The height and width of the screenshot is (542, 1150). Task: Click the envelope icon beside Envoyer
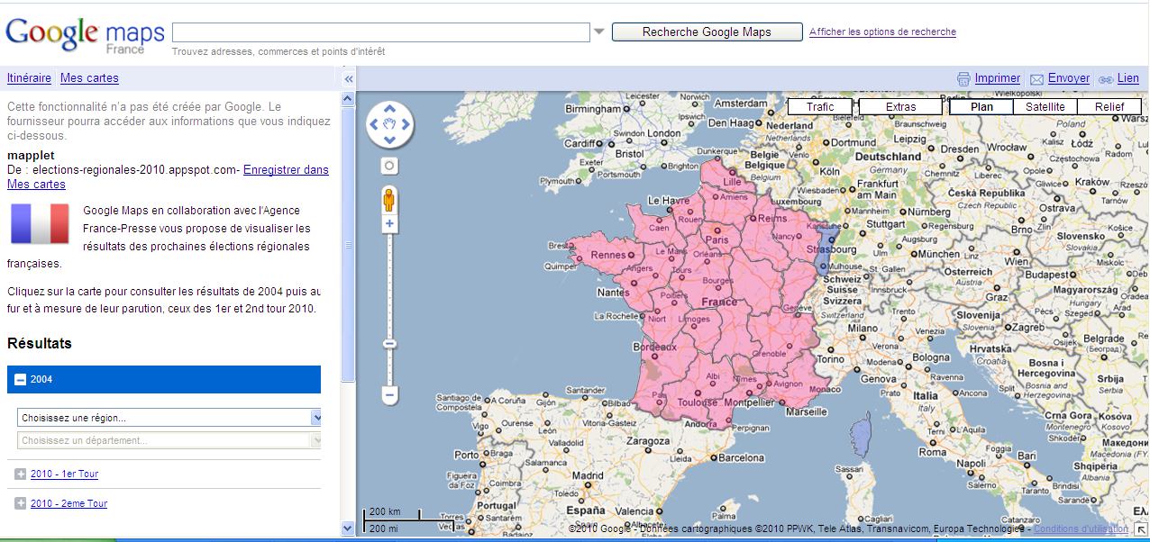(x=1036, y=79)
